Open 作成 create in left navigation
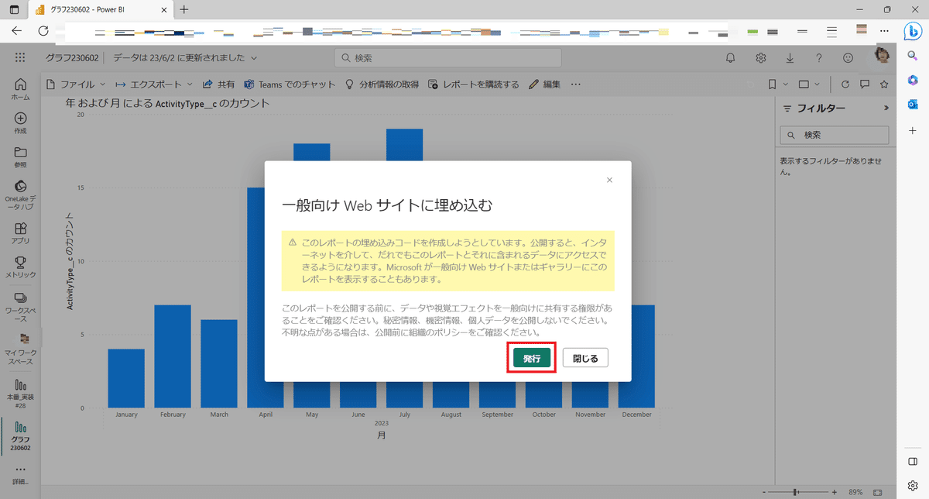This screenshot has width=929, height=499. [20, 123]
